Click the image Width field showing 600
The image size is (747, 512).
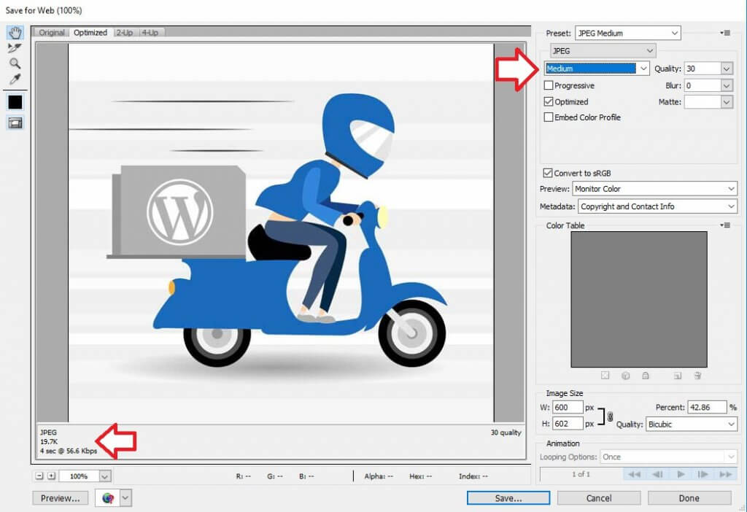pos(568,407)
